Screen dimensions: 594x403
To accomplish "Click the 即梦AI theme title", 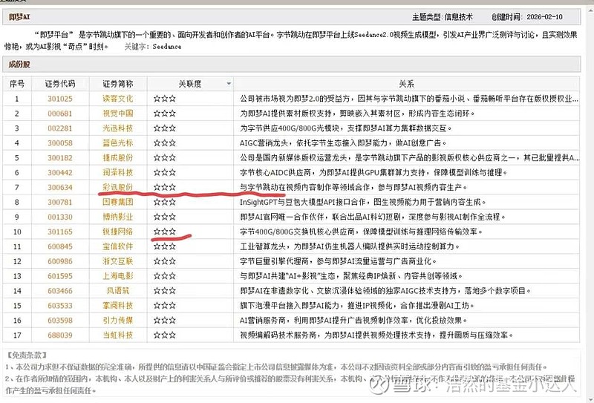I will click(x=19, y=17).
